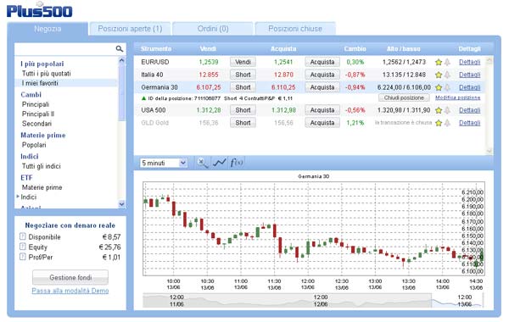
Task: Click Passa alla modalità Demo link
Action: tap(70, 291)
